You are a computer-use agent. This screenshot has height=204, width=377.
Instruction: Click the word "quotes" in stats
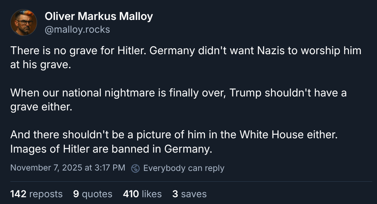(x=97, y=194)
